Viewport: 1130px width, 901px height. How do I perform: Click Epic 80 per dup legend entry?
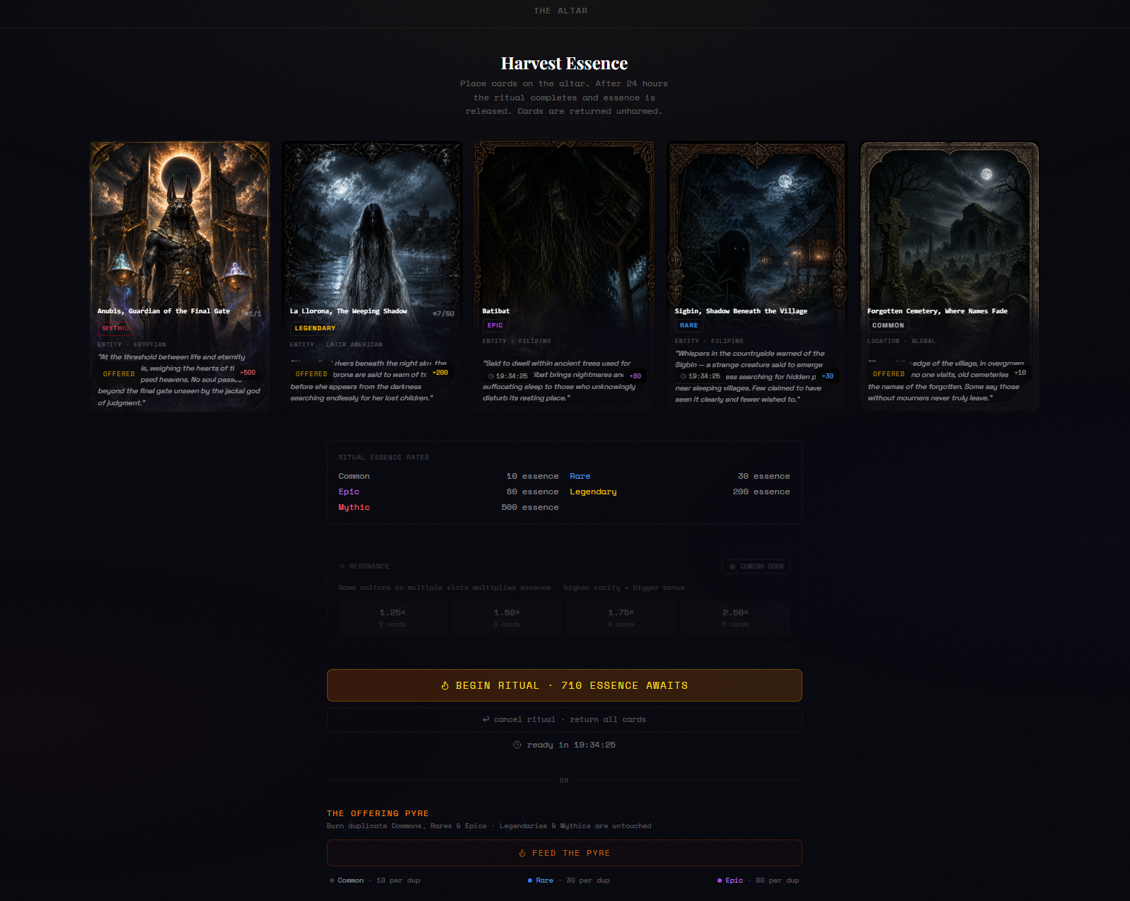[758, 880]
